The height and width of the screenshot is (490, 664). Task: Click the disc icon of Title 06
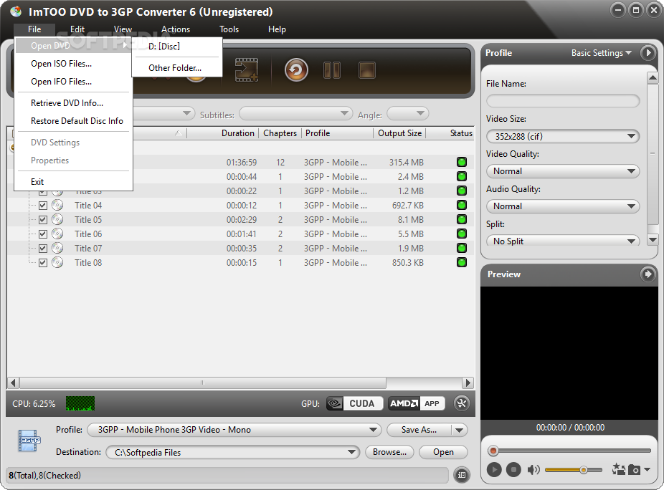57,234
